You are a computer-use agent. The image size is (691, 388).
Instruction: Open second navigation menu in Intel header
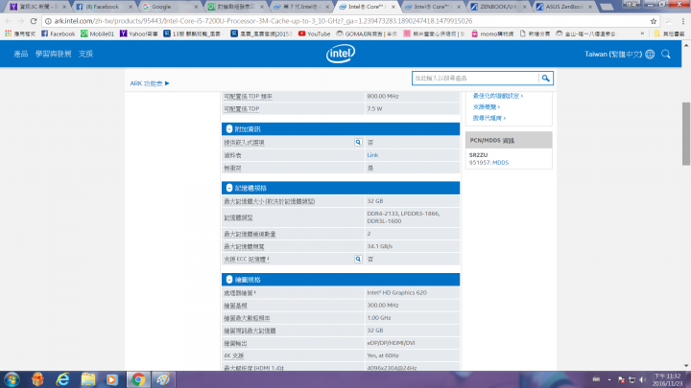click(54, 54)
